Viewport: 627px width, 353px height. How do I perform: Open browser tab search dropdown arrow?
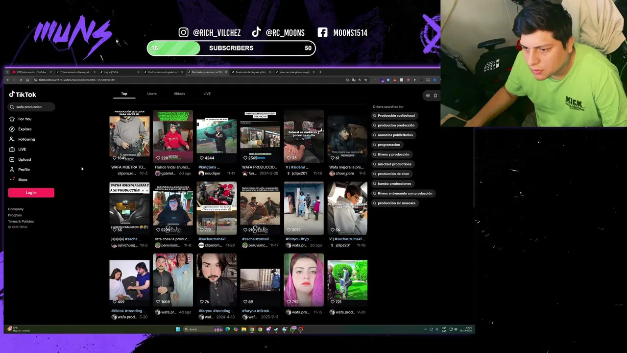point(7,72)
